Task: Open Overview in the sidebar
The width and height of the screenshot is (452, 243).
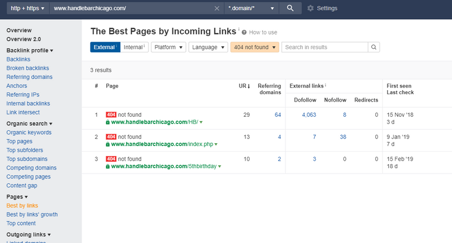Action: (x=19, y=30)
